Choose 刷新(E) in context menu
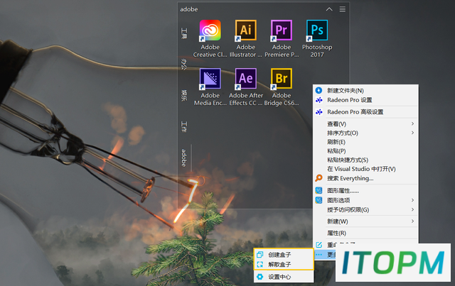Viewport: 455px width, 286px height. pos(365,142)
